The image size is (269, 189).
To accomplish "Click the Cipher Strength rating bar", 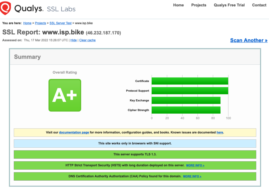I will click(186, 110).
